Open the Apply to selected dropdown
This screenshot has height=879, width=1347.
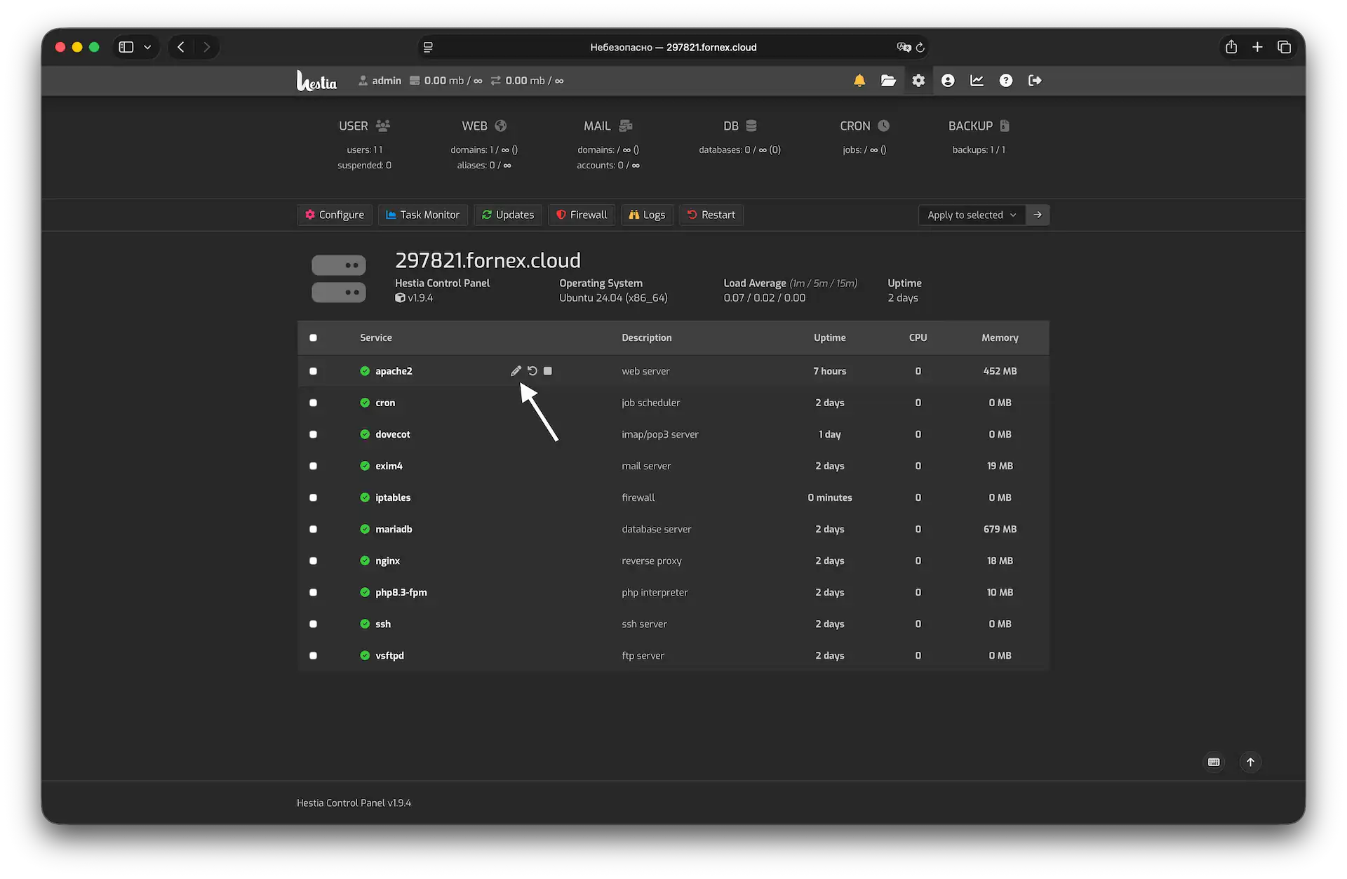[x=972, y=215]
